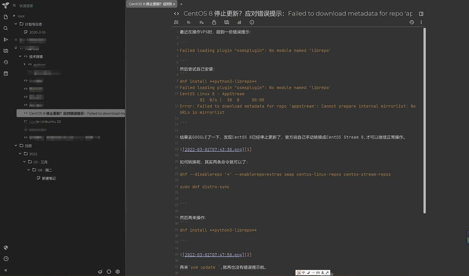
Task: Show recent changes history icon in sidebar
Action: (6, 62)
